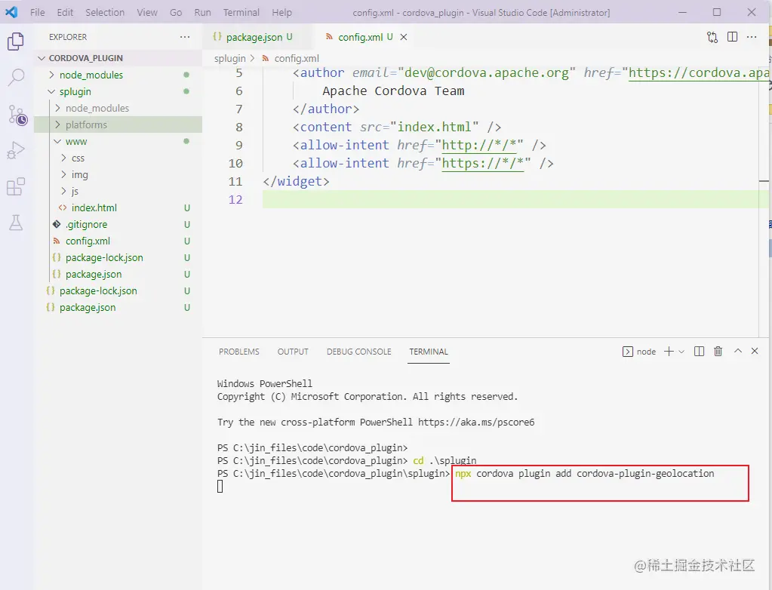Image resolution: width=772 pixels, height=590 pixels.
Task: Close the config.xml editor tab
Action: click(x=403, y=37)
